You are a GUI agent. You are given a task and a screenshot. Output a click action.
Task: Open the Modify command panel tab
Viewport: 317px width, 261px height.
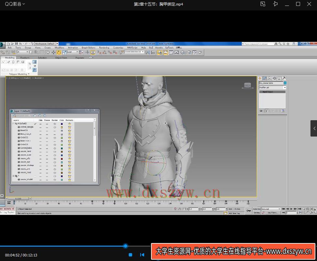pyautogui.click(x=264, y=78)
